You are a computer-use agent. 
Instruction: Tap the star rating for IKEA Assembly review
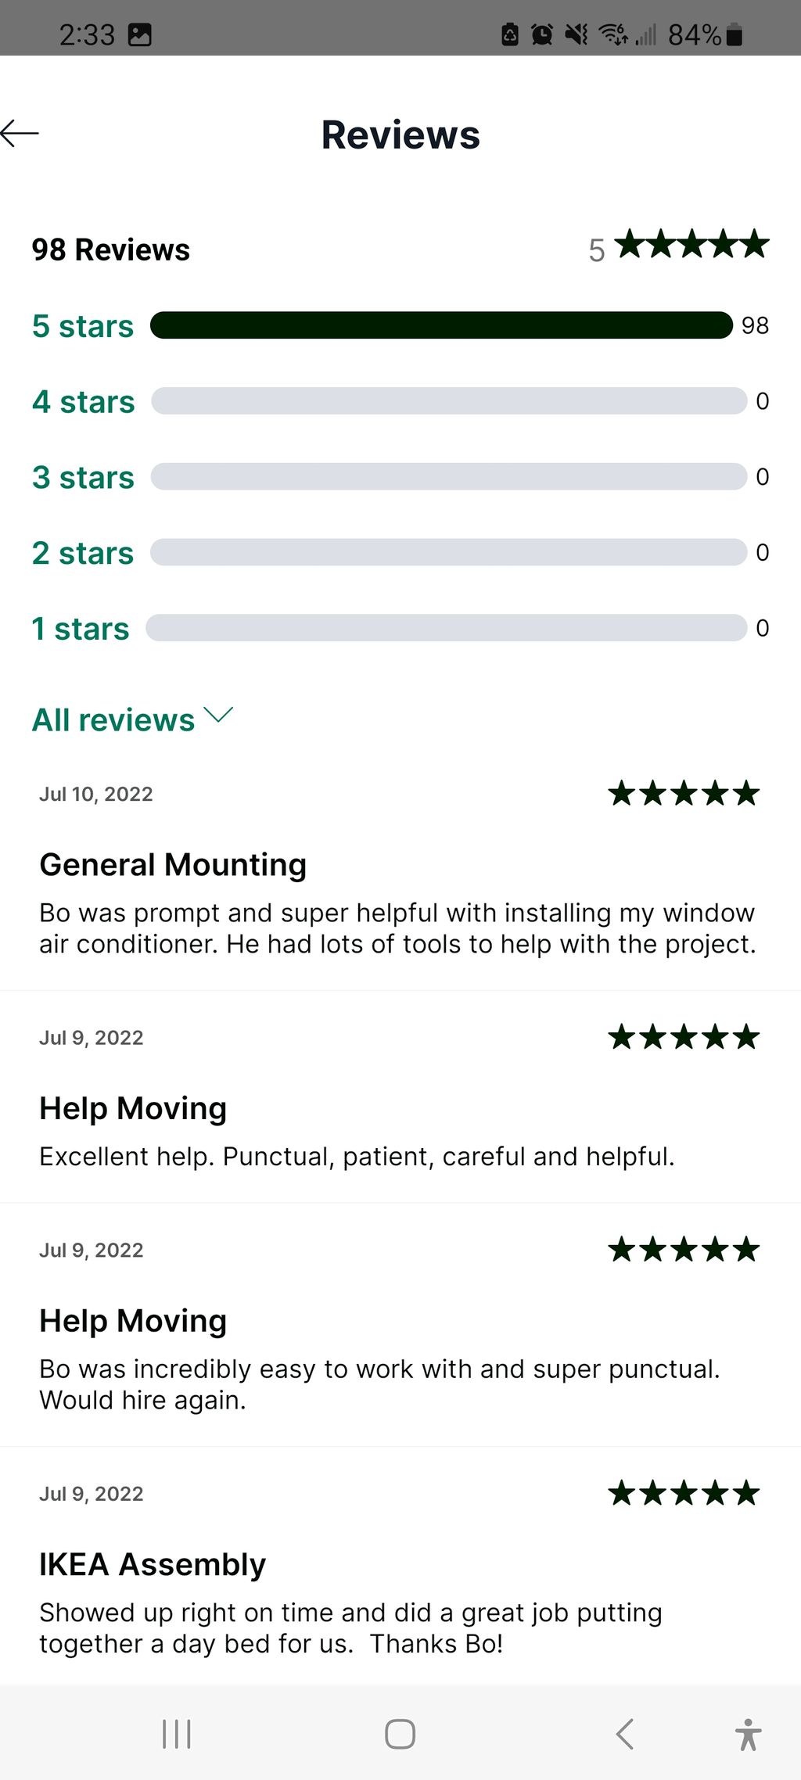click(684, 1493)
